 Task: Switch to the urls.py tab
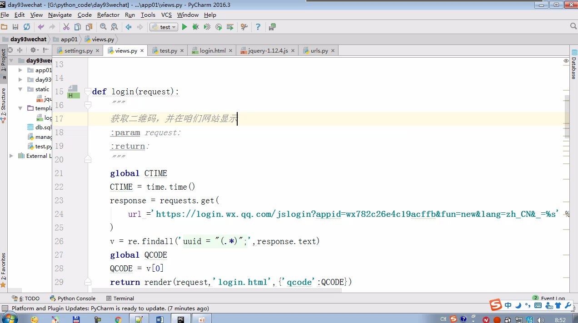319,51
